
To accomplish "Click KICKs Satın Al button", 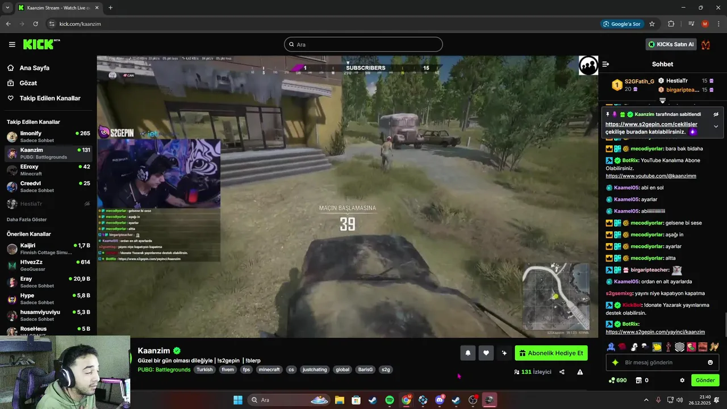I will pos(671,44).
